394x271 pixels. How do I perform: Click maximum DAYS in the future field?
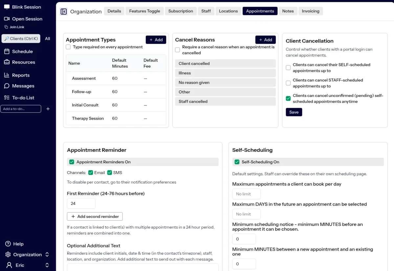(x=246, y=214)
